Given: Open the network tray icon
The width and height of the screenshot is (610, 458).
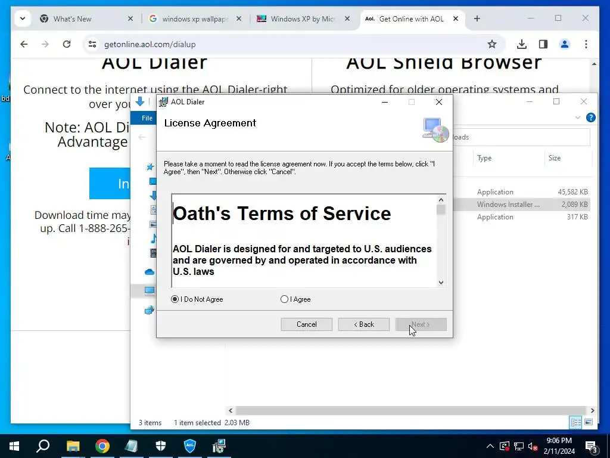Looking at the screenshot, I should (x=519, y=446).
